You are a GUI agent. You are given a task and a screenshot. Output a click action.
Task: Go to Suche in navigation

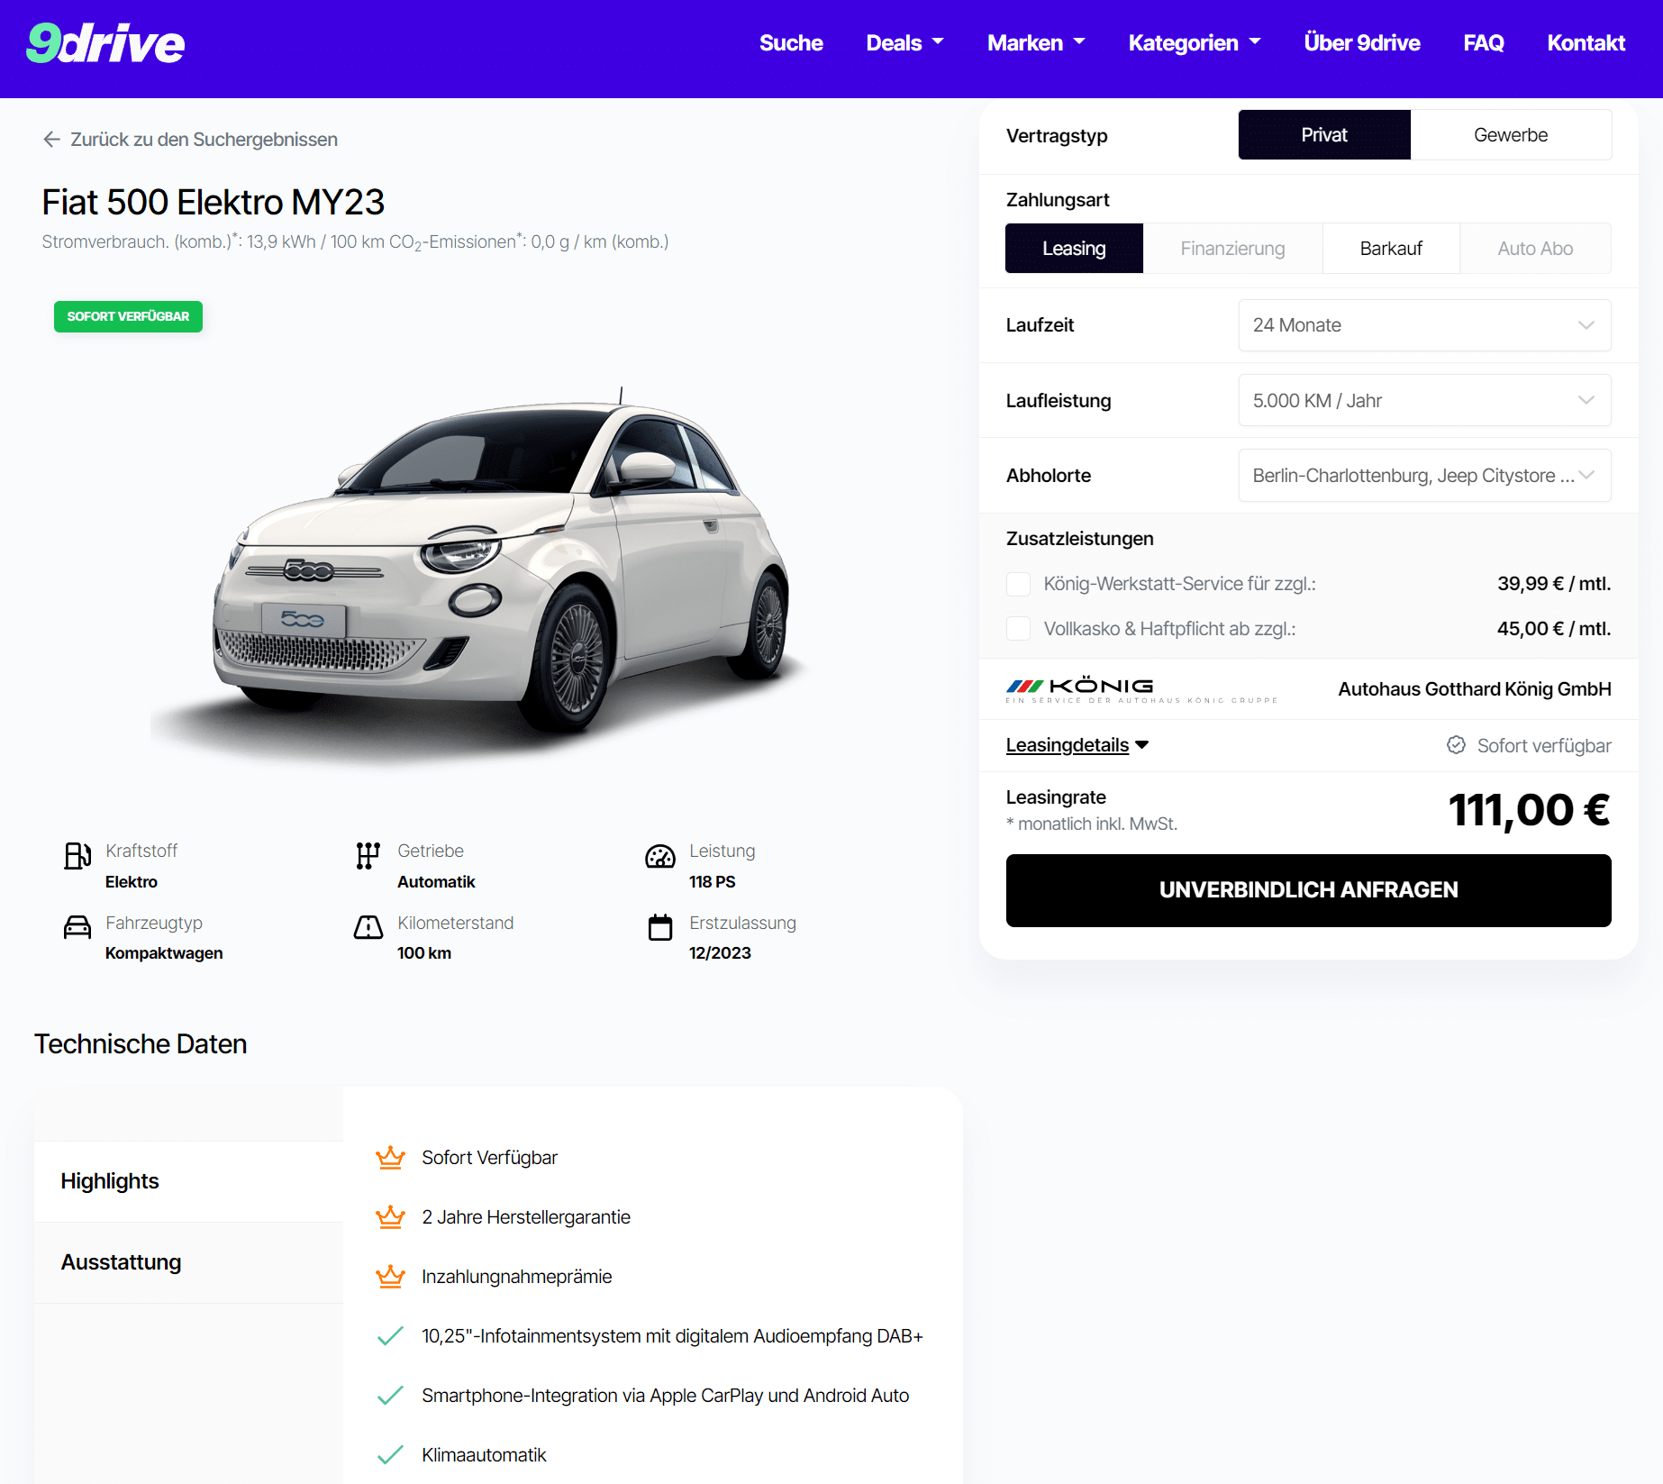coord(791,43)
